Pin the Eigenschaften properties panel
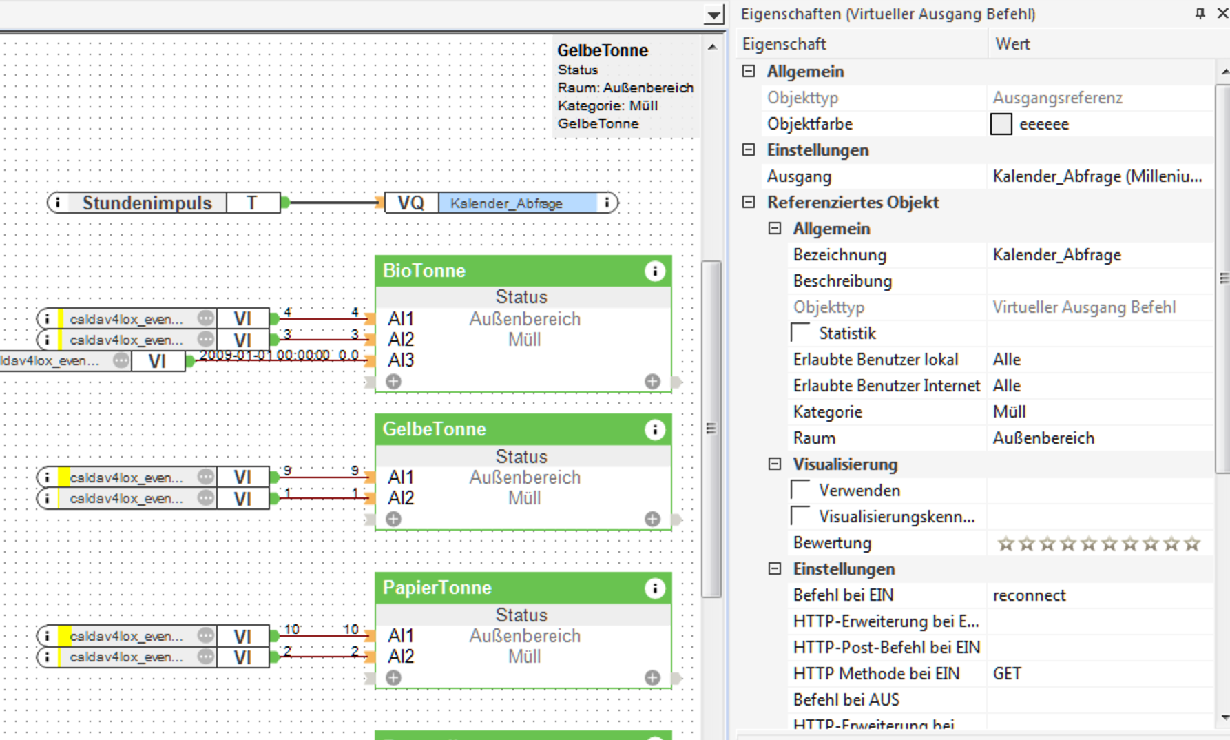The image size is (1230, 740). 1200,13
